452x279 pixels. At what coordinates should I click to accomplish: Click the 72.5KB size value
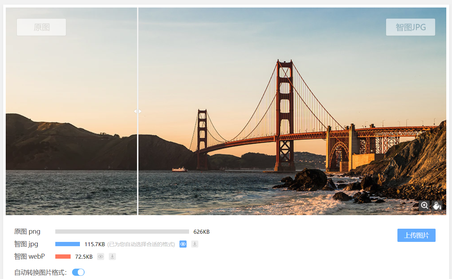(x=84, y=257)
